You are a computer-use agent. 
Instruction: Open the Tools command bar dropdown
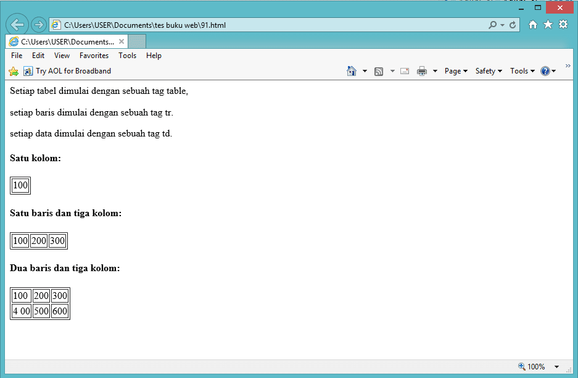(521, 71)
